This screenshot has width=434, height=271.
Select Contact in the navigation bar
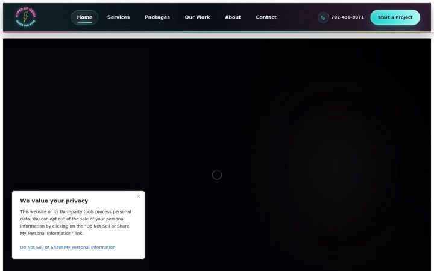266,17
